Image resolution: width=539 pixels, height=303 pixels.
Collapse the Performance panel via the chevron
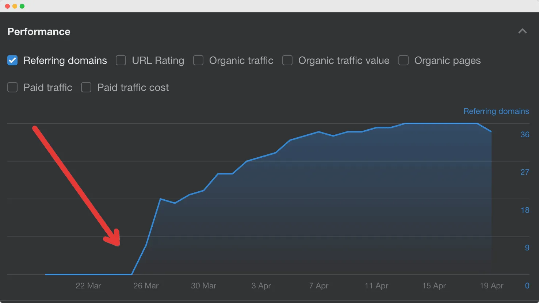[523, 31]
